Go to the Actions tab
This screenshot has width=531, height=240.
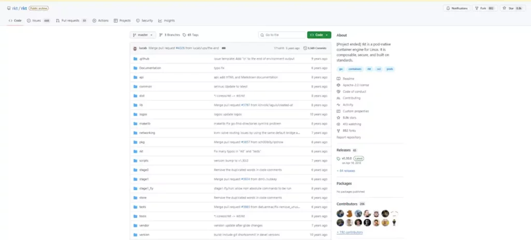pos(100,21)
